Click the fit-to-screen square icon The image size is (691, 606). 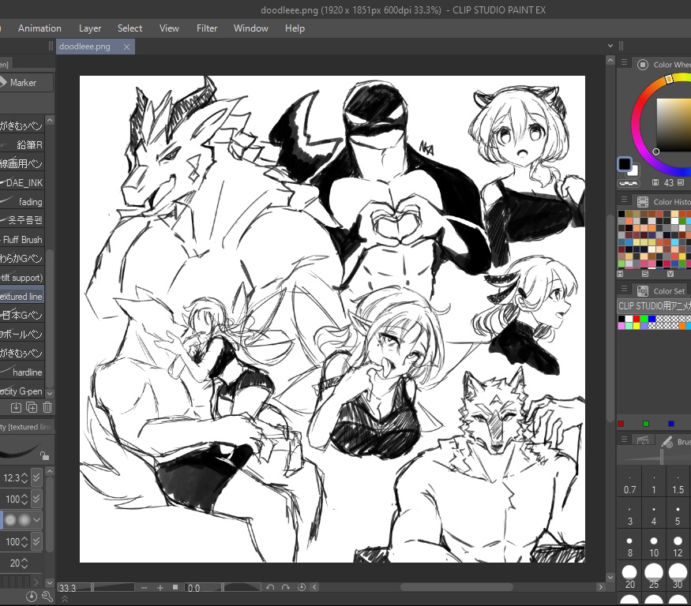coord(175,587)
